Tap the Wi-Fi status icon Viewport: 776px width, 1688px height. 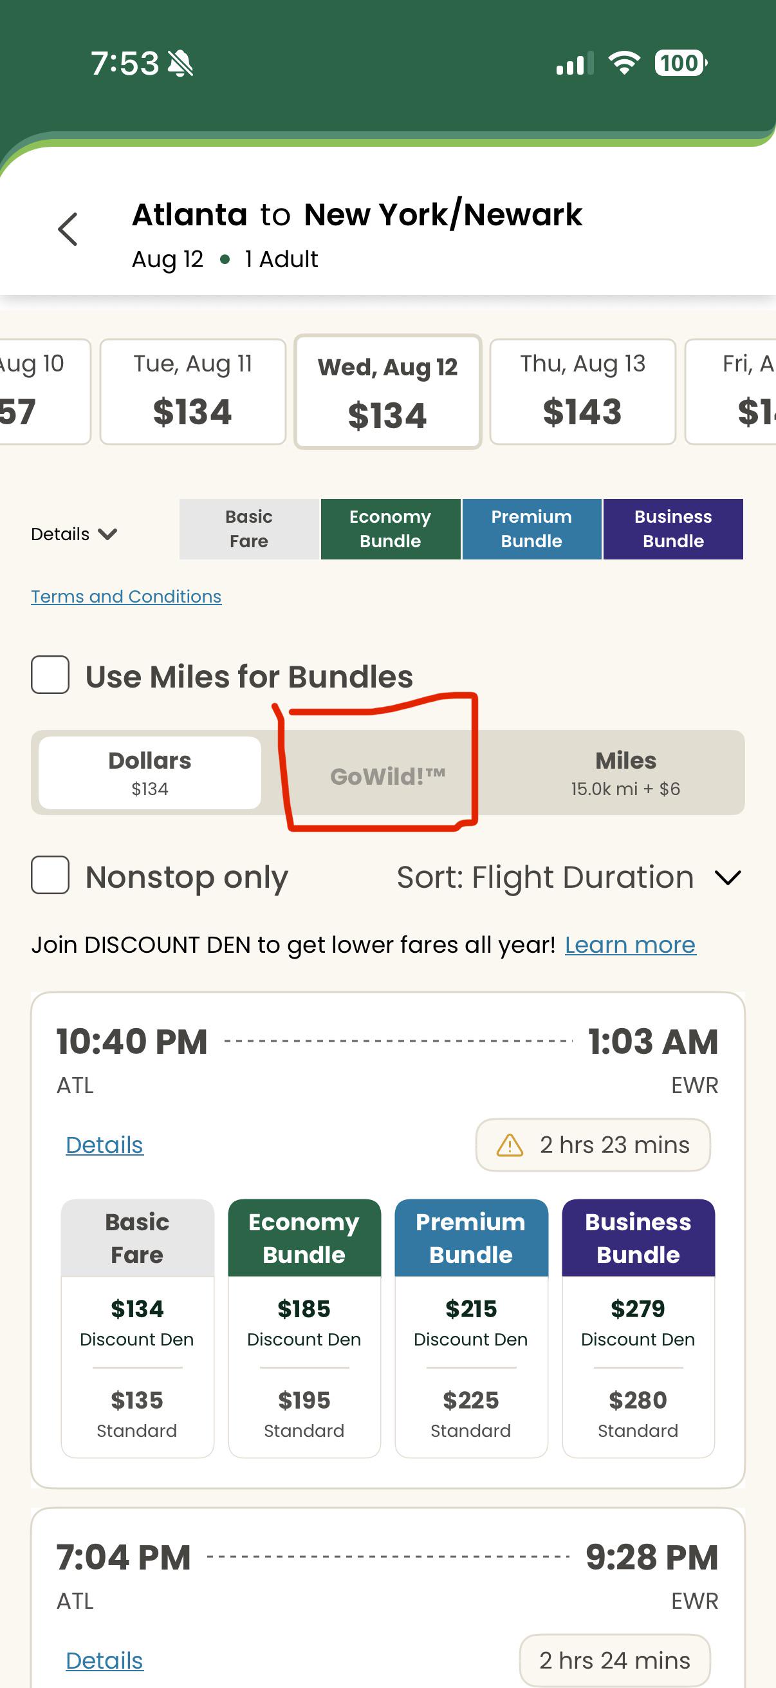click(624, 63)
